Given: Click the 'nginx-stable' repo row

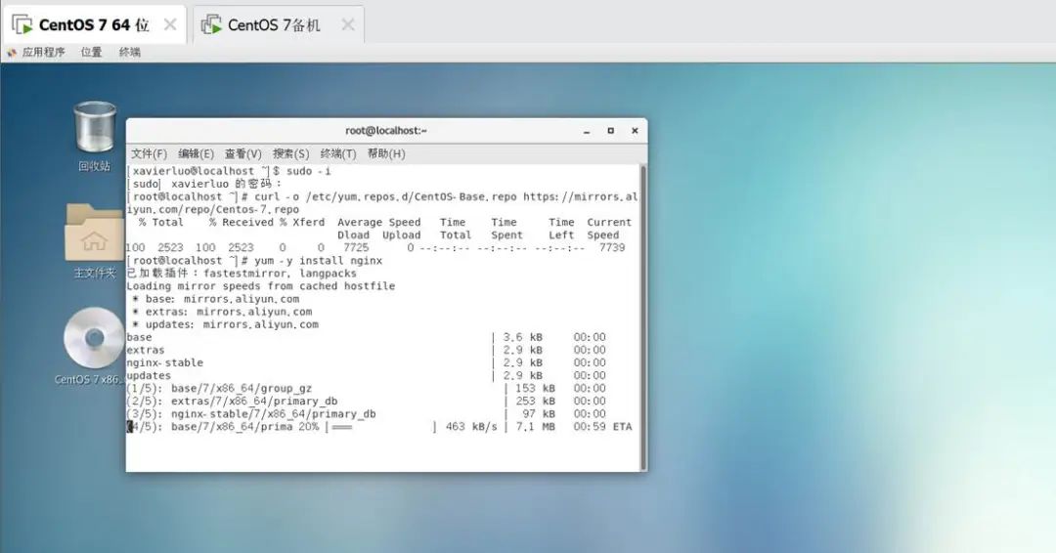Looking at the screenshot, I should pyautogui.click(x=367, y=362).
